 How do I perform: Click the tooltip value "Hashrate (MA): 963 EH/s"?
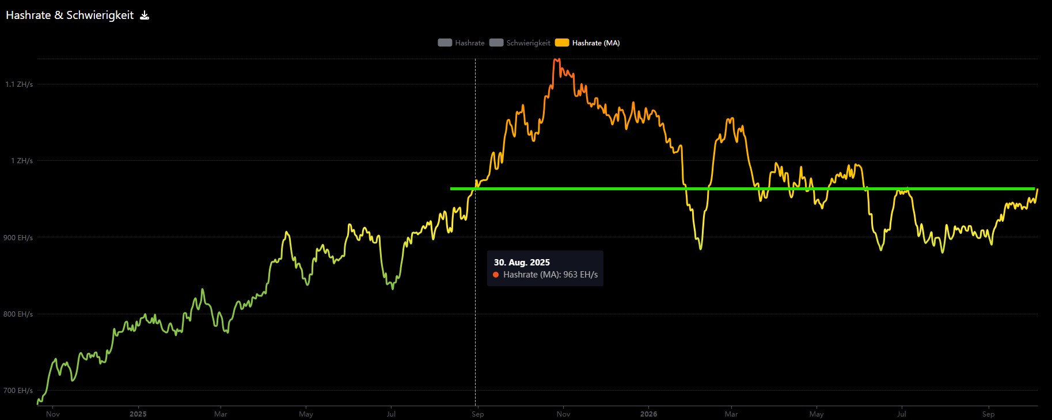pyautogui.click(x=550, y=275)
